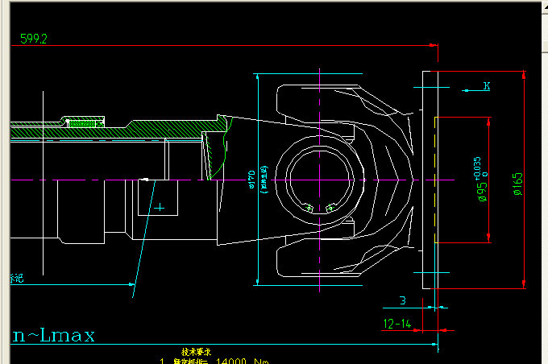
Task: Select the ø95+0.035 tolerance dimension
Action: pyautogui.click(x=481, y=179)
